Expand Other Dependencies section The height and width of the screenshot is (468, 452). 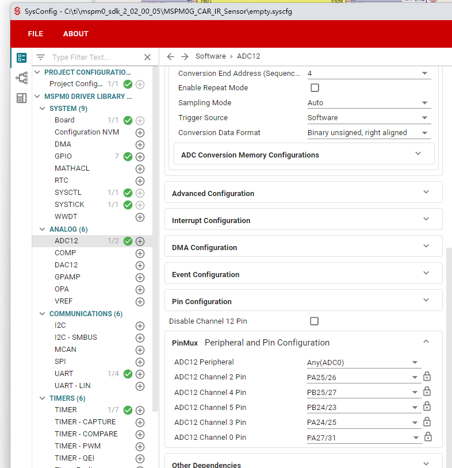[303, 462]
